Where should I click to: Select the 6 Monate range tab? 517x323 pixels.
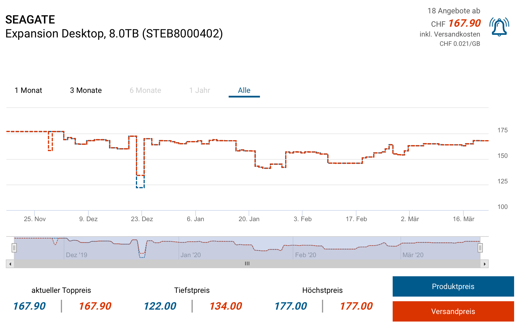coord(145,90)
